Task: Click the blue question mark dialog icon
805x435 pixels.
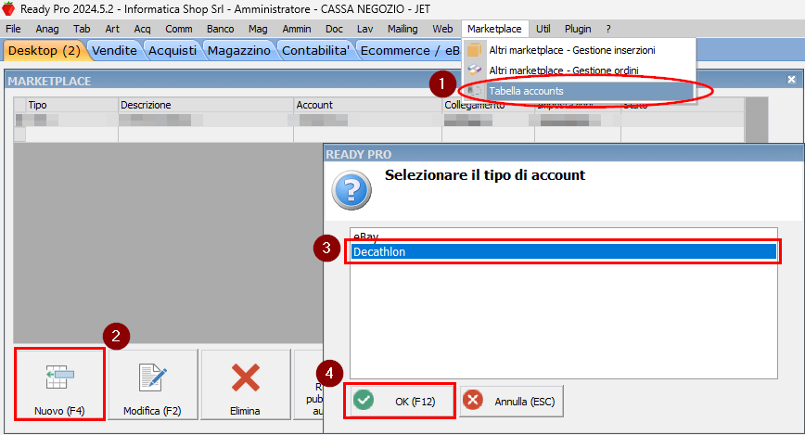Action: [x=351, y=190]
